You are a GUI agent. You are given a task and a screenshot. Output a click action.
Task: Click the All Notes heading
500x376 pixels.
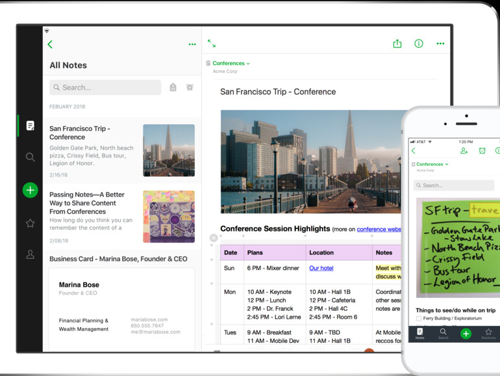(x=68, y=65)
